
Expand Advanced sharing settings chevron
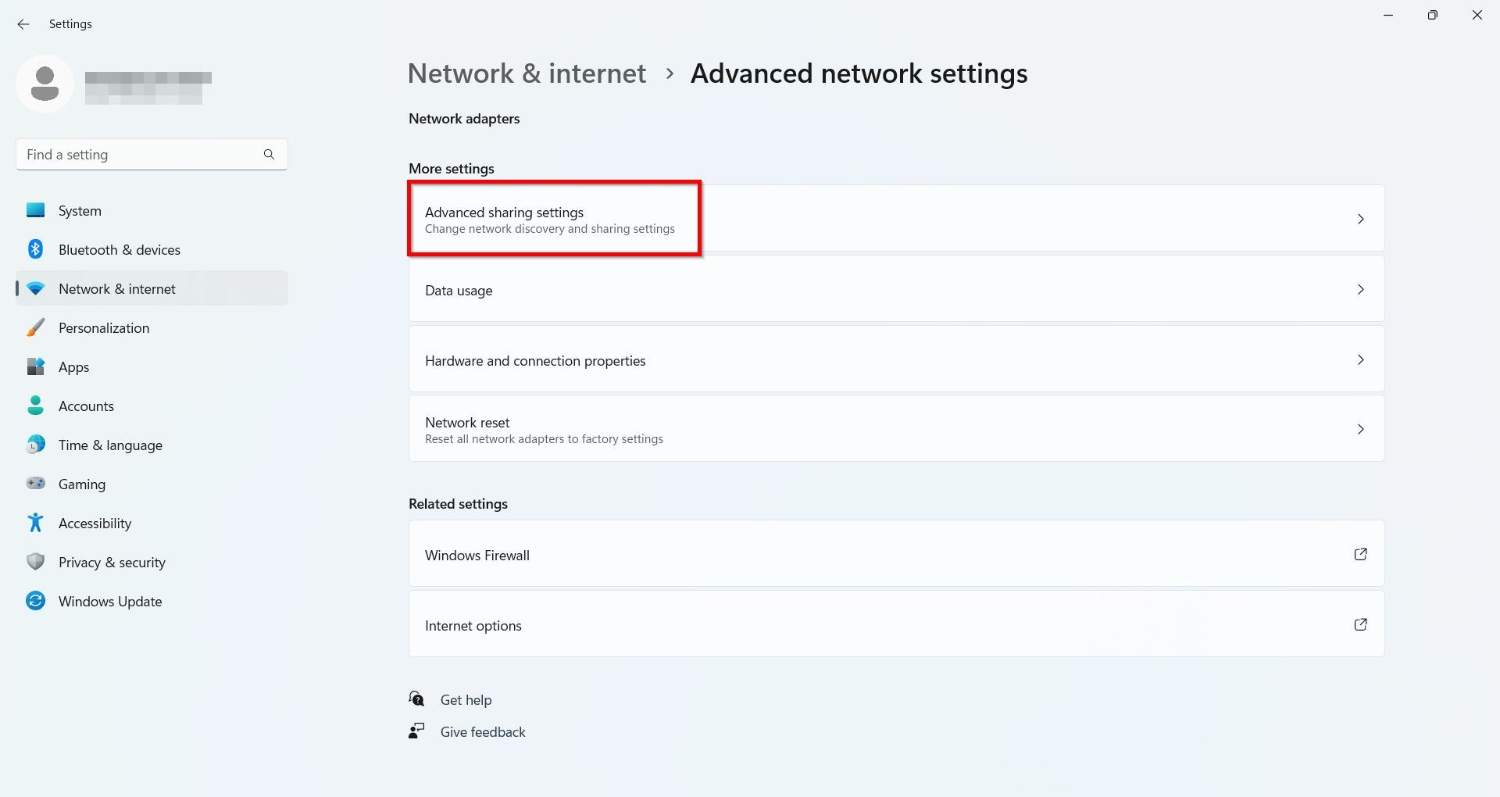coord(1360,219)
